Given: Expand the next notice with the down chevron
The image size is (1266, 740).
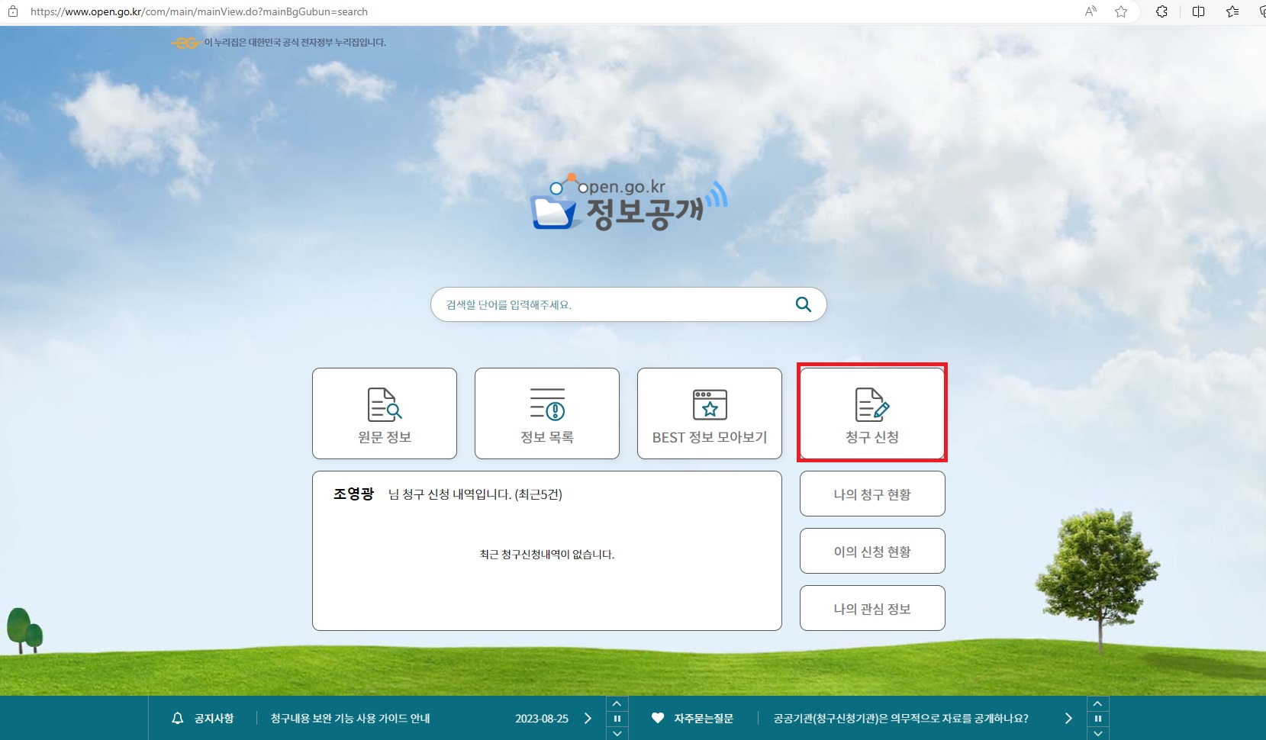Looking at the screenshot, I should tap(617, 733).
